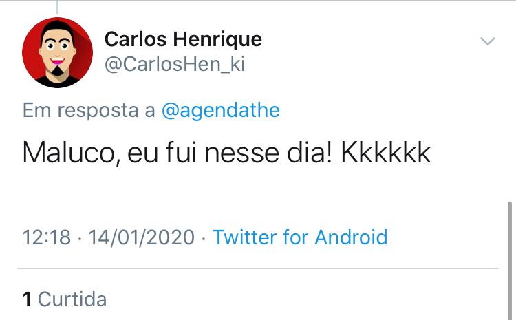The width and height of the screenshot is (516, 320).
Task: Click the word "Android" in the source label
Action: pos(351,237)
